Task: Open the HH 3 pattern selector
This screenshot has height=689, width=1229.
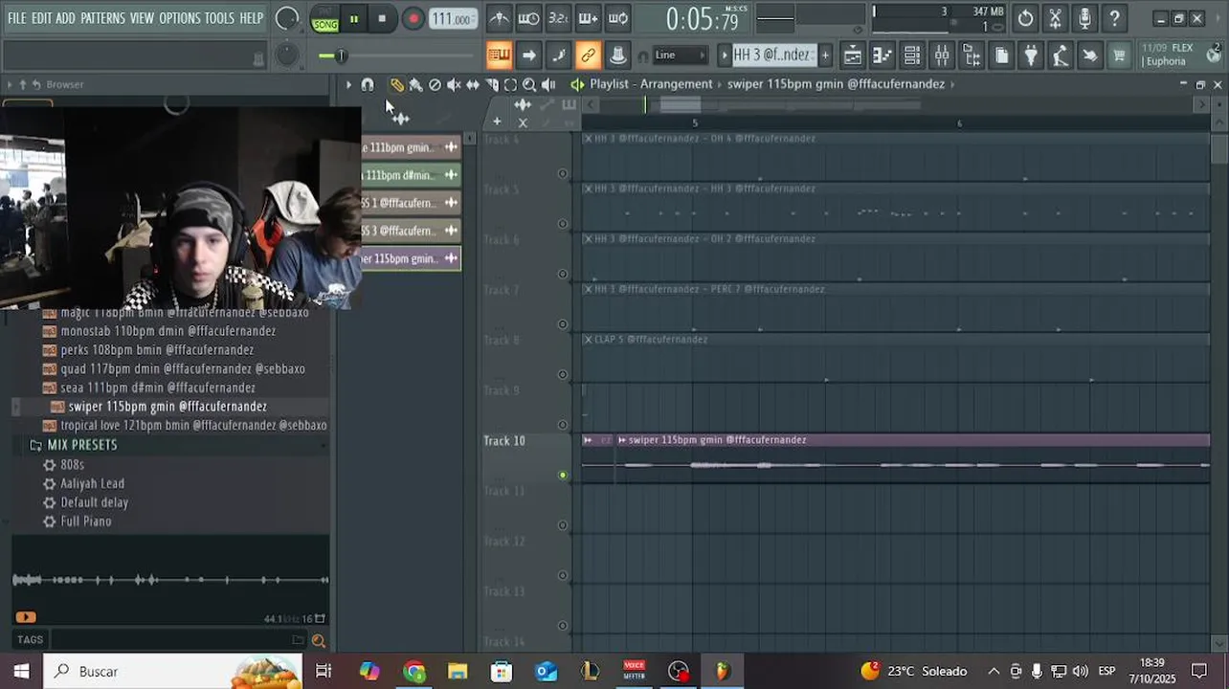Action: 772,56
